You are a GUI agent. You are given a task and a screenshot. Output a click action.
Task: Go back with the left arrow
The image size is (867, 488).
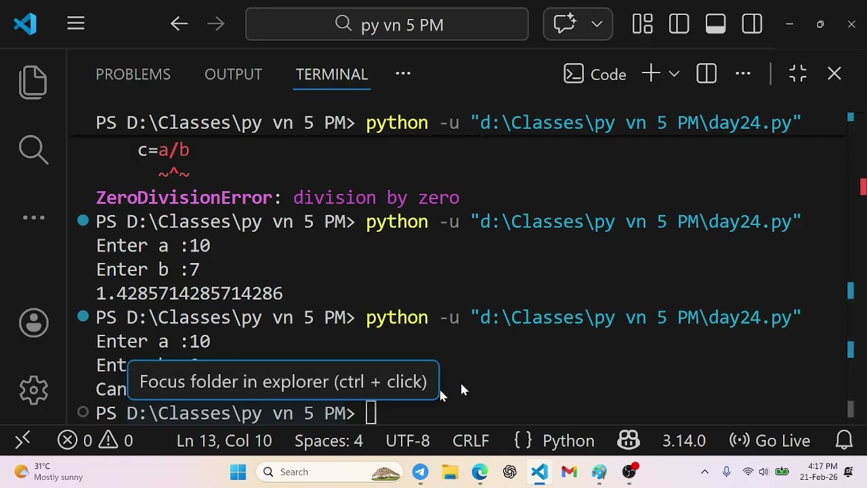(179, 24)
